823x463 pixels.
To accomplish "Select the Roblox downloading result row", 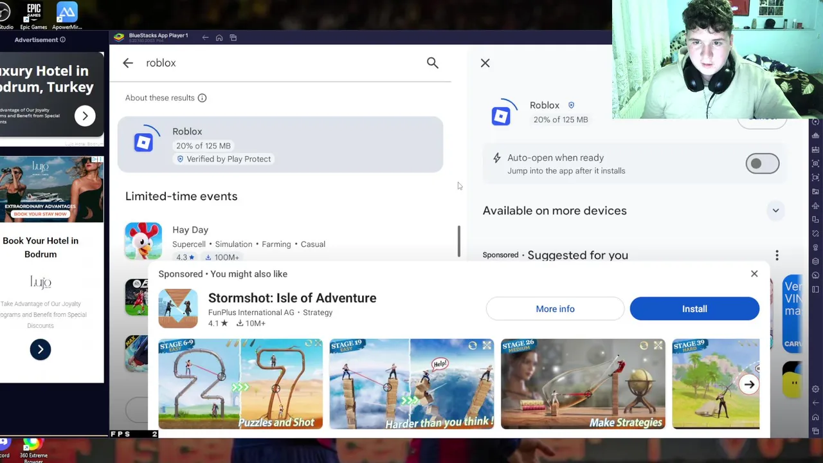I will (280, 145).
